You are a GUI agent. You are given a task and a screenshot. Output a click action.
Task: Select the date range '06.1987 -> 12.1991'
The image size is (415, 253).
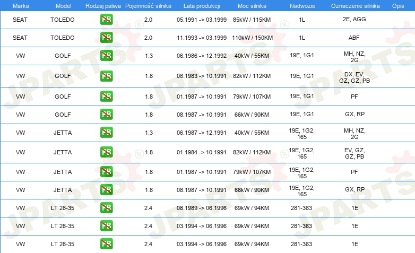tap(202, 133)
